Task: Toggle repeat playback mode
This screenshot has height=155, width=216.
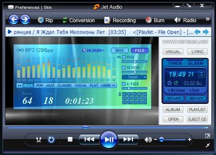Action: pos(51,139)
